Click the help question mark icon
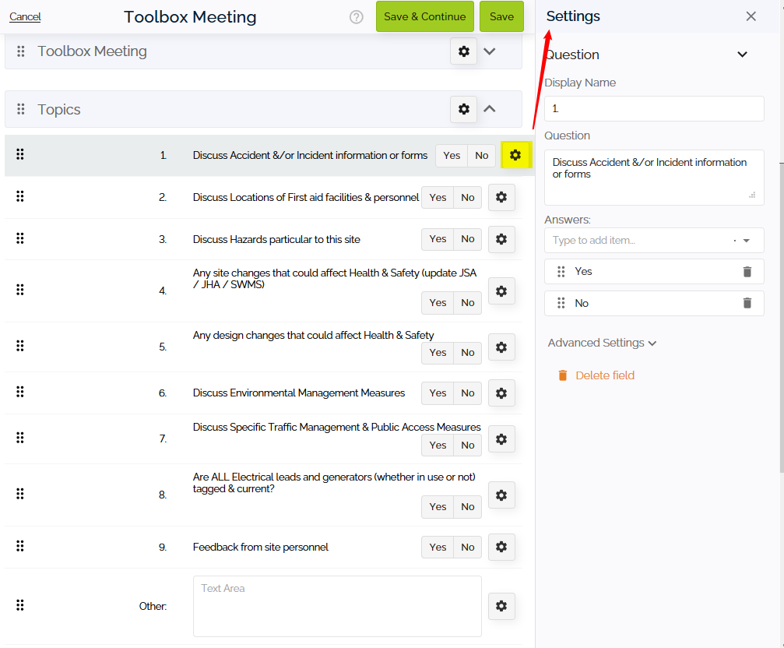784x648 pixels. pos(356,17)
